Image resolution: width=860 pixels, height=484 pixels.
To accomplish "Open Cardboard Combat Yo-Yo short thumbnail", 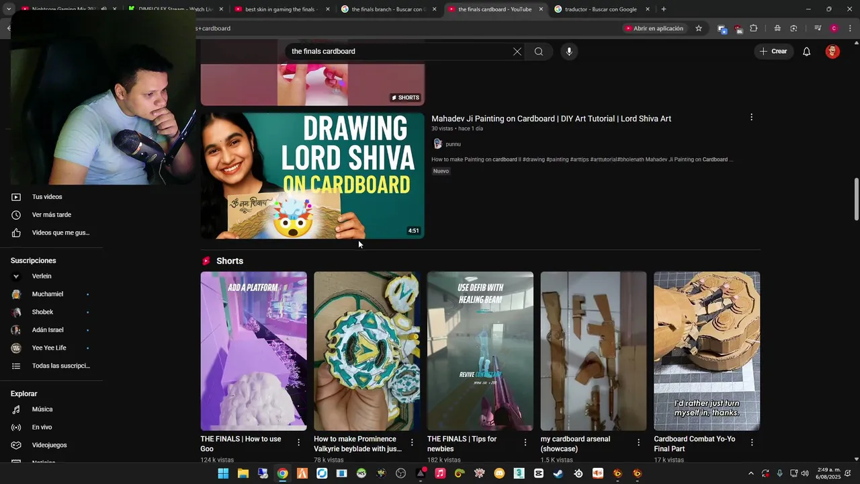I will point(707,351).
